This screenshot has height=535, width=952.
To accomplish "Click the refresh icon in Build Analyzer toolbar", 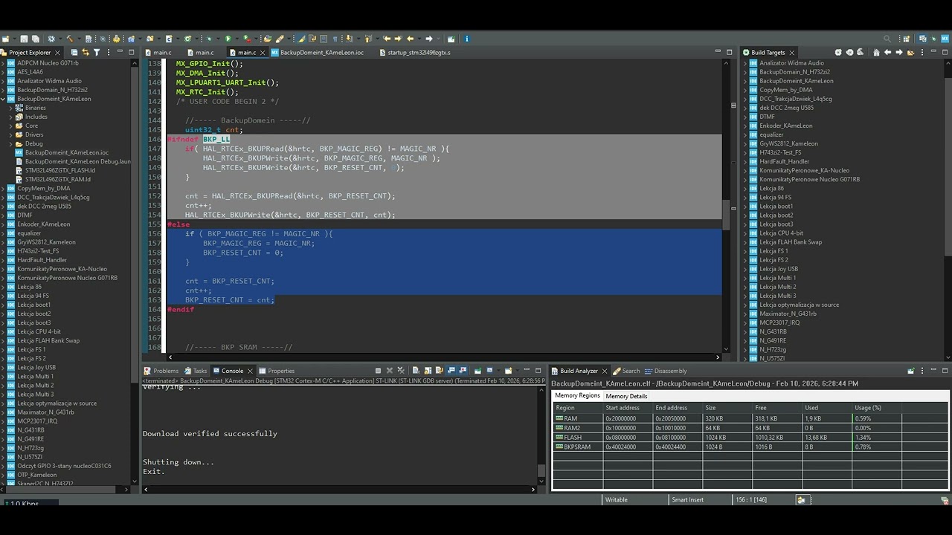I will coord(910,371).
